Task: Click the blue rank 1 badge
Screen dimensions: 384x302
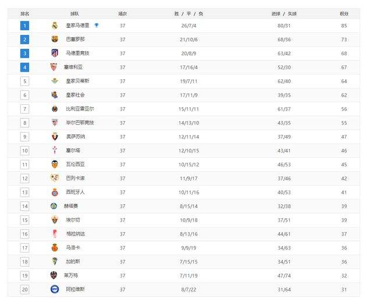Action: coord(25,26)
